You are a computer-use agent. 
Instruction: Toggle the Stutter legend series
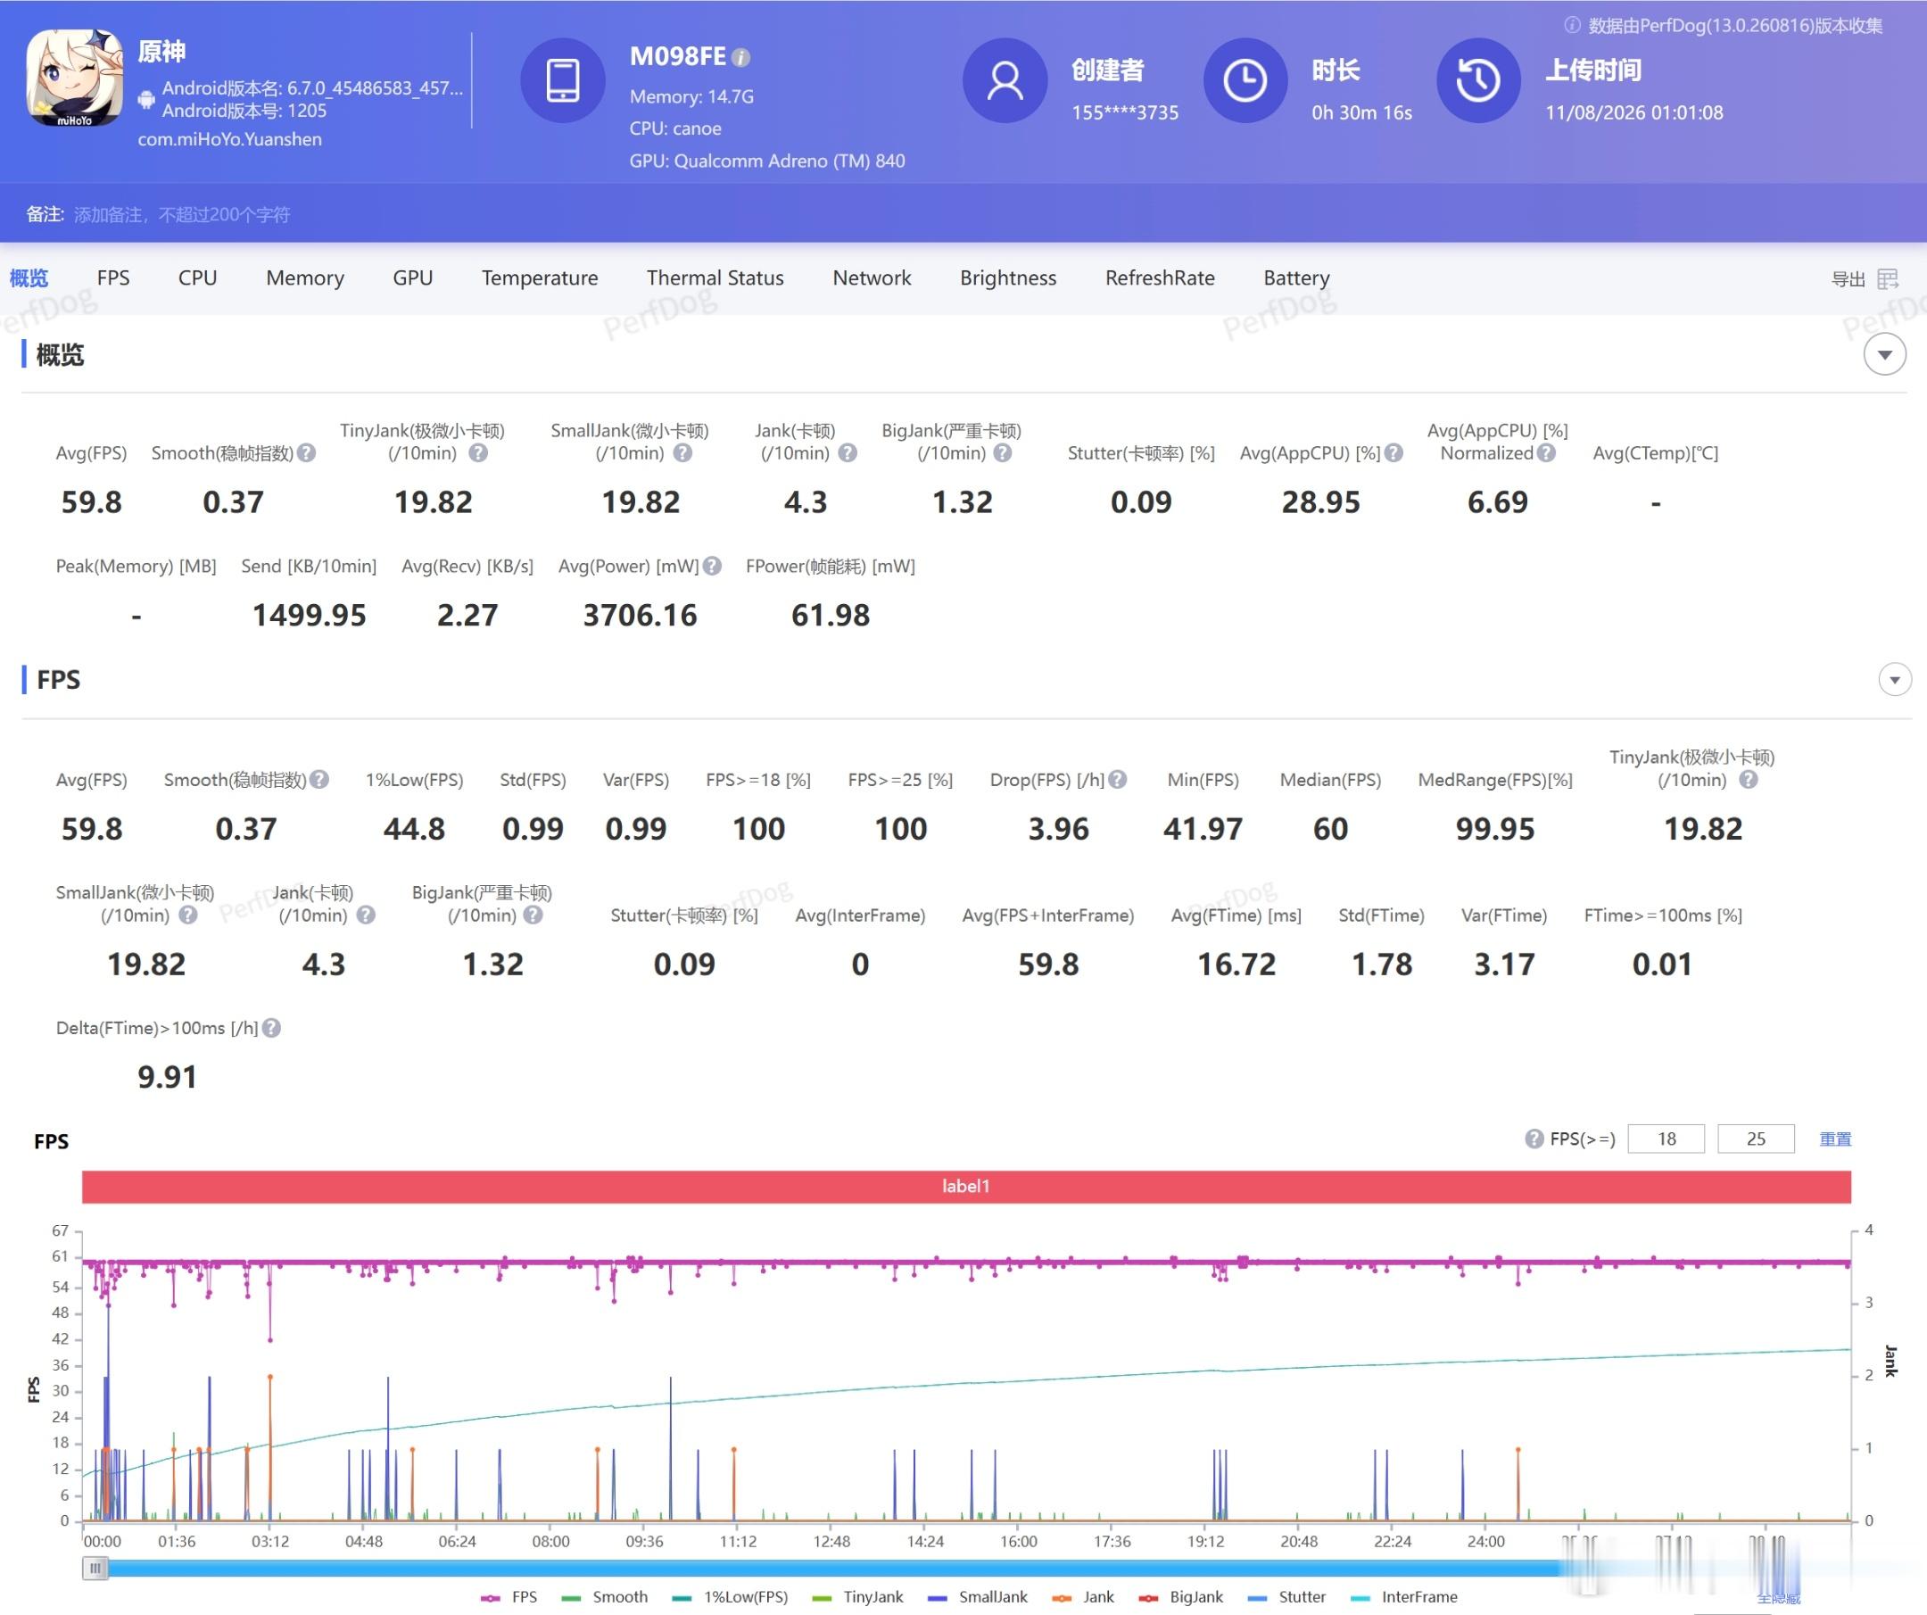tap(1287, 1597)
